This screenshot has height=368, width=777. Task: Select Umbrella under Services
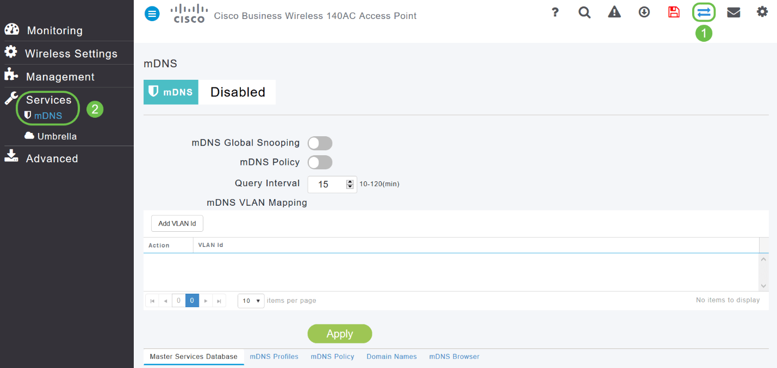[x=57, y=136]
